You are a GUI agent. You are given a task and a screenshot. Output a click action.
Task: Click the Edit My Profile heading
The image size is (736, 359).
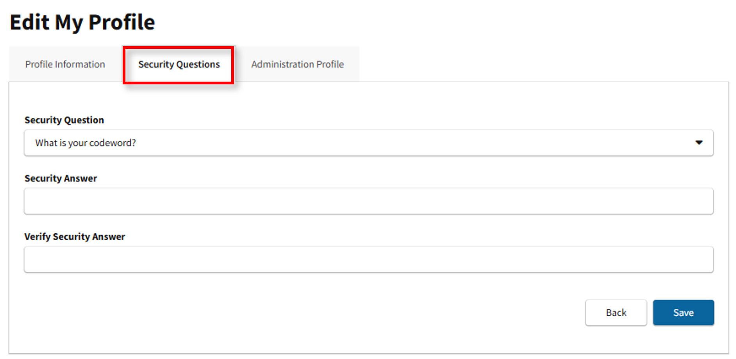pos(82,22)
